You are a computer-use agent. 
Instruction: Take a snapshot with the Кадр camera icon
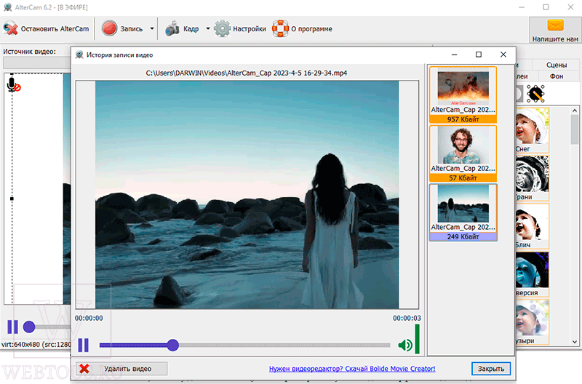(172, 28)
